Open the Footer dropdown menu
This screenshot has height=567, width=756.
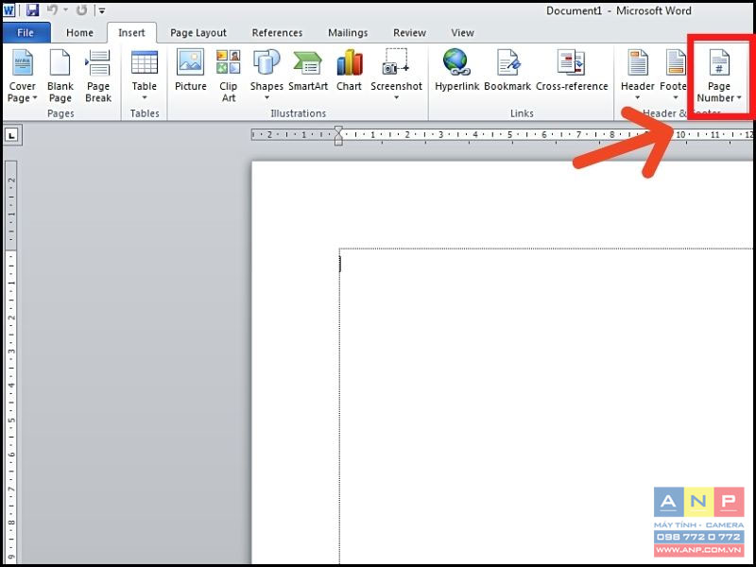(674, 75)
